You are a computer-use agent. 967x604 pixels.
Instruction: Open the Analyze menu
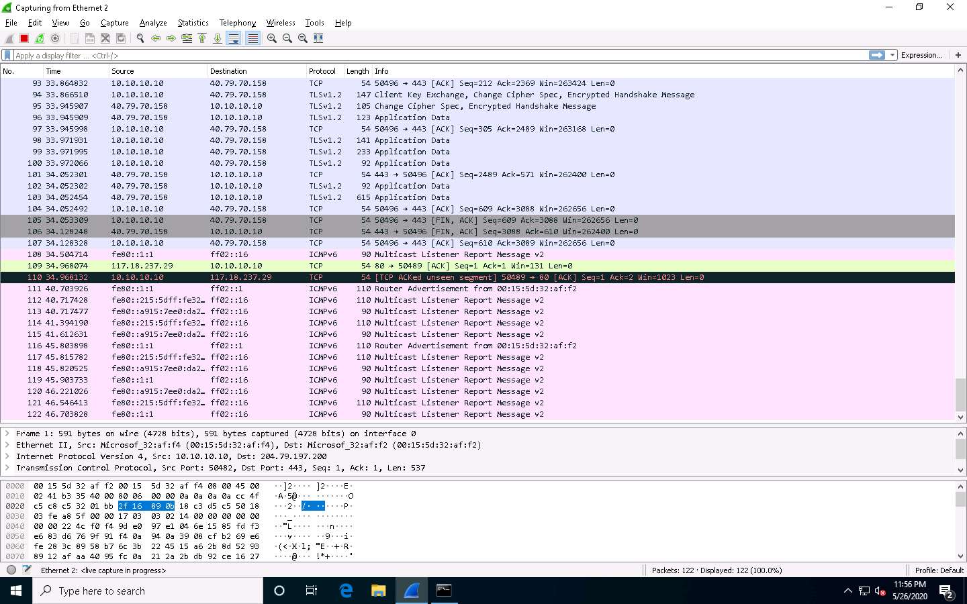153,23
